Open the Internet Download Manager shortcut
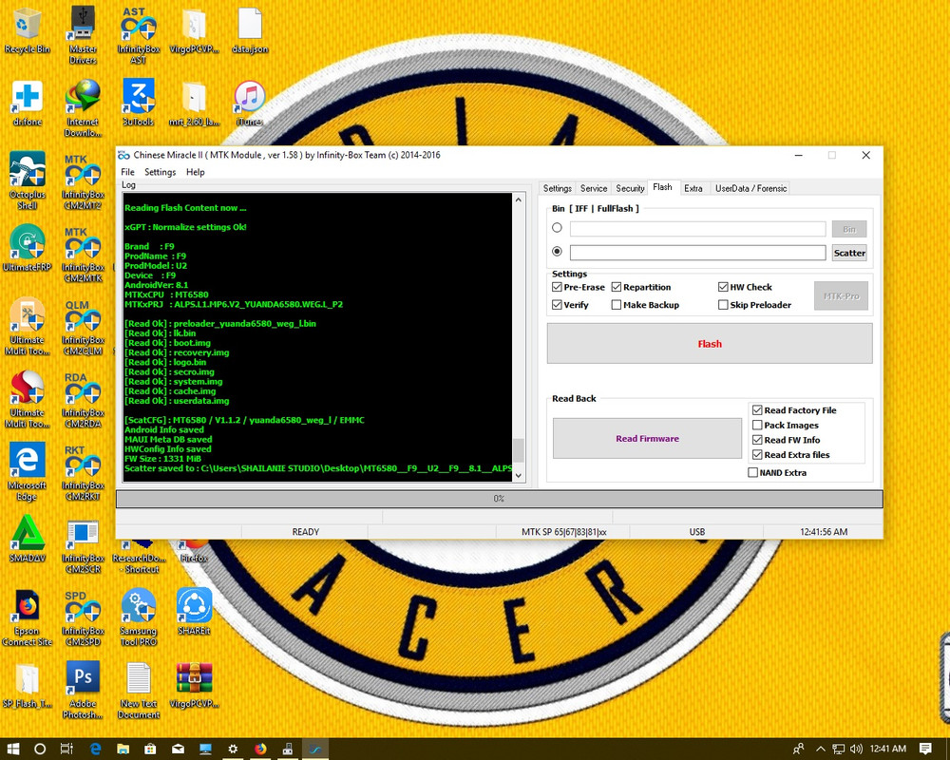The height and width of the screenshot is (760, 950). tap(83, 108)
